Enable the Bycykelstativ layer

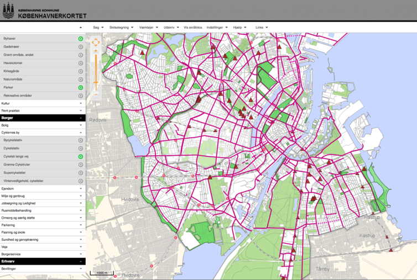[x=81, y=140]
